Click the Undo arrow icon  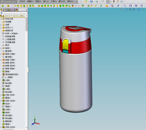[103, 1]
